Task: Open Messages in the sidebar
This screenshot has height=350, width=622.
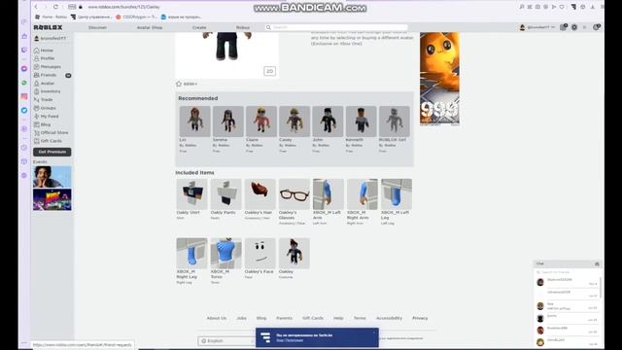Action: click(x=48, y=67)
